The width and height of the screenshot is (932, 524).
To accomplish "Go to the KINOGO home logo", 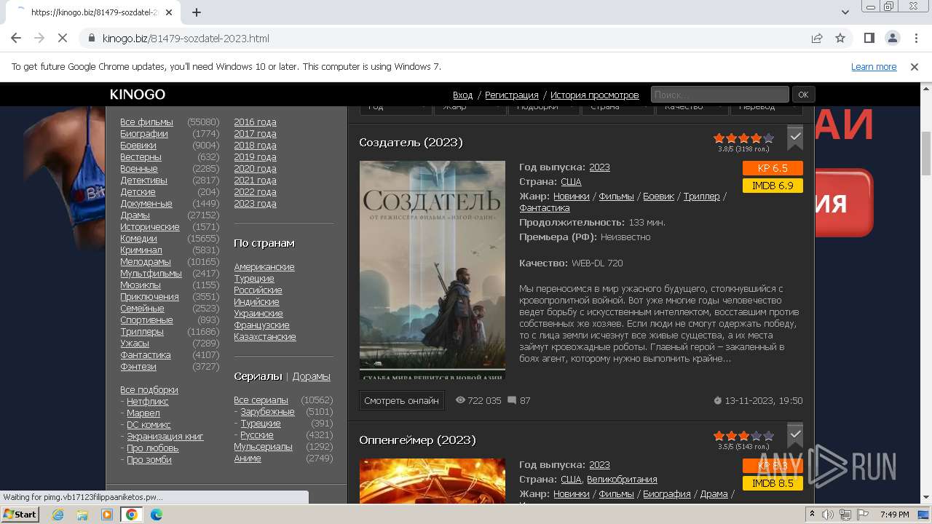I will [138, 95].
